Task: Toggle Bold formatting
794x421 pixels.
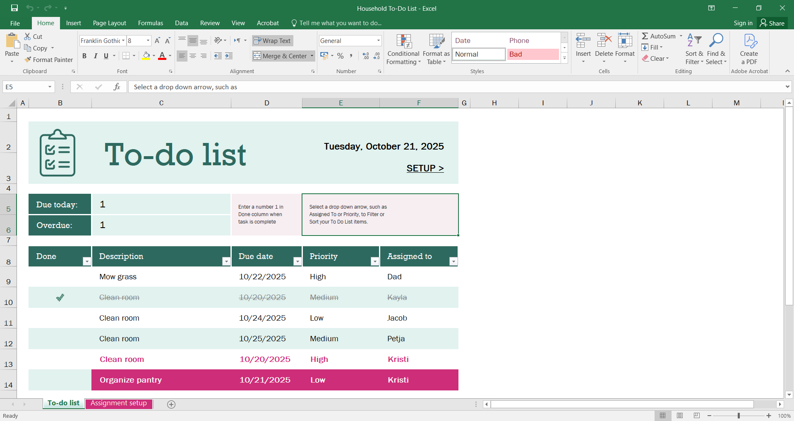Action: tap(84, 56)
